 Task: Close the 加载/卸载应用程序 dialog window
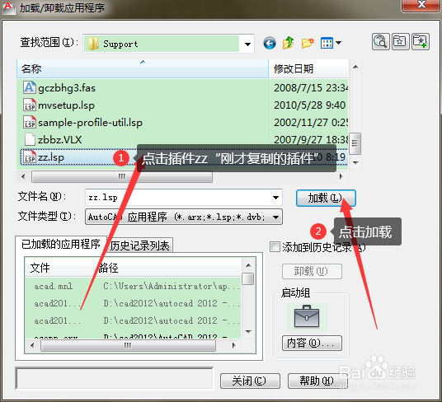click(x=421, y=5)
